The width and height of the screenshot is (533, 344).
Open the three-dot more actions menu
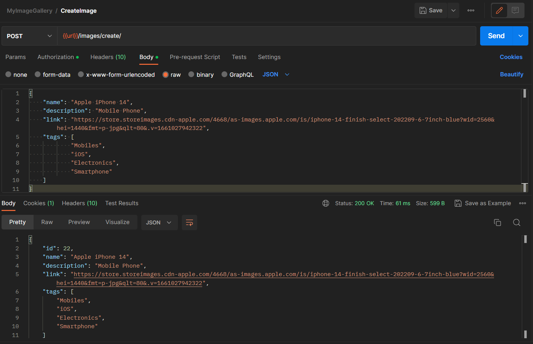pos(471,10)
